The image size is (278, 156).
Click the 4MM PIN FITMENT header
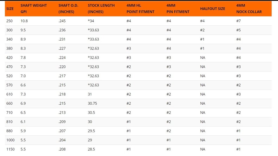[178, 9]
